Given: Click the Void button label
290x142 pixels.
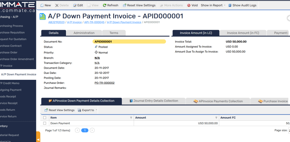Looking at the screenshot, I should (x=195, y=5).
